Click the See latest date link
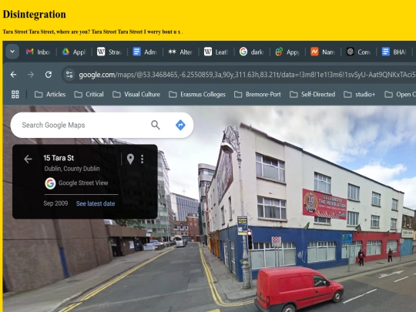416x312 pixels. coord(96,203)
